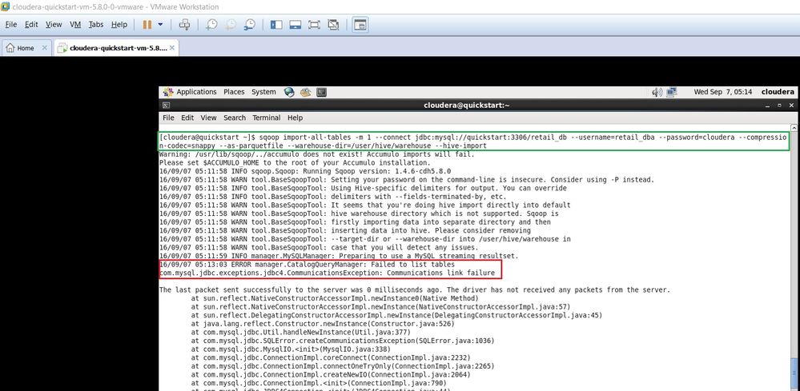Click 'Preparing to use a MySQL streaming resultset' line

coord(339,256)
